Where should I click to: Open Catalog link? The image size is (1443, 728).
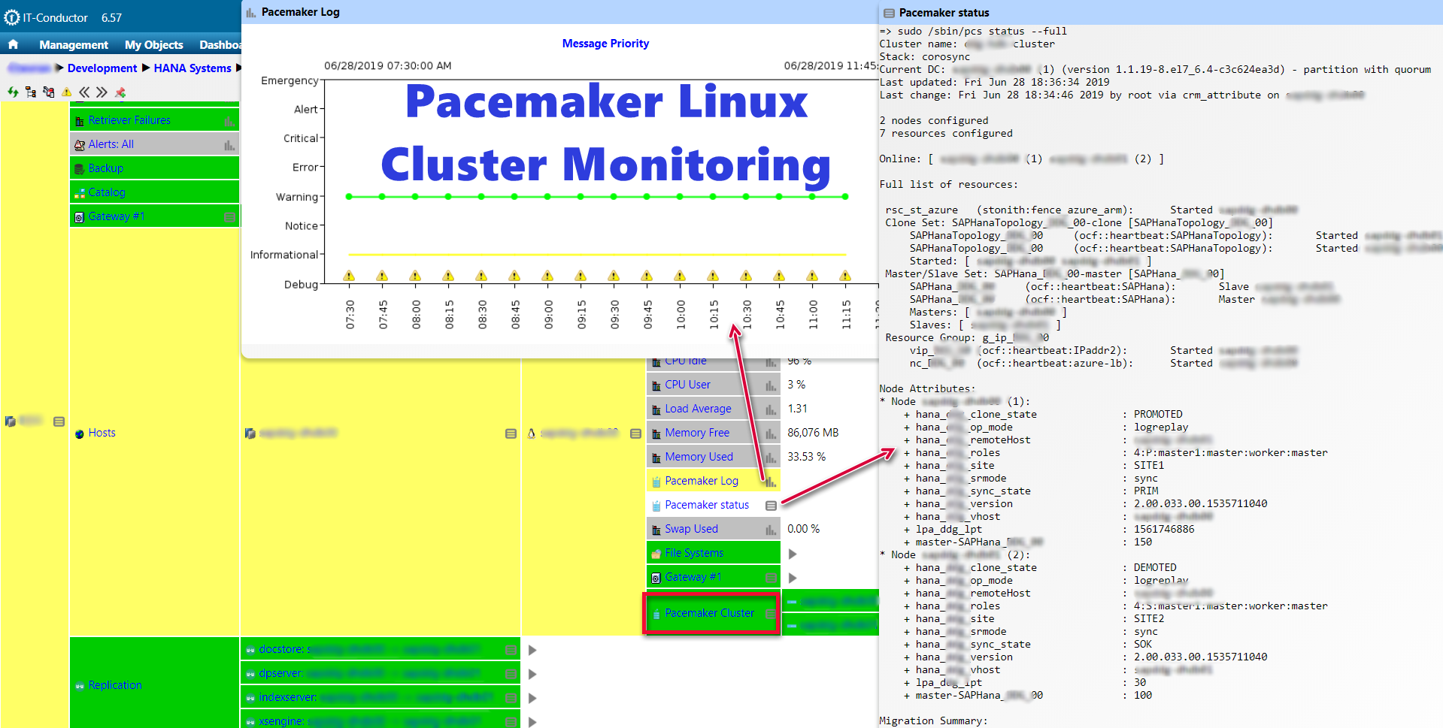(107, 192)
